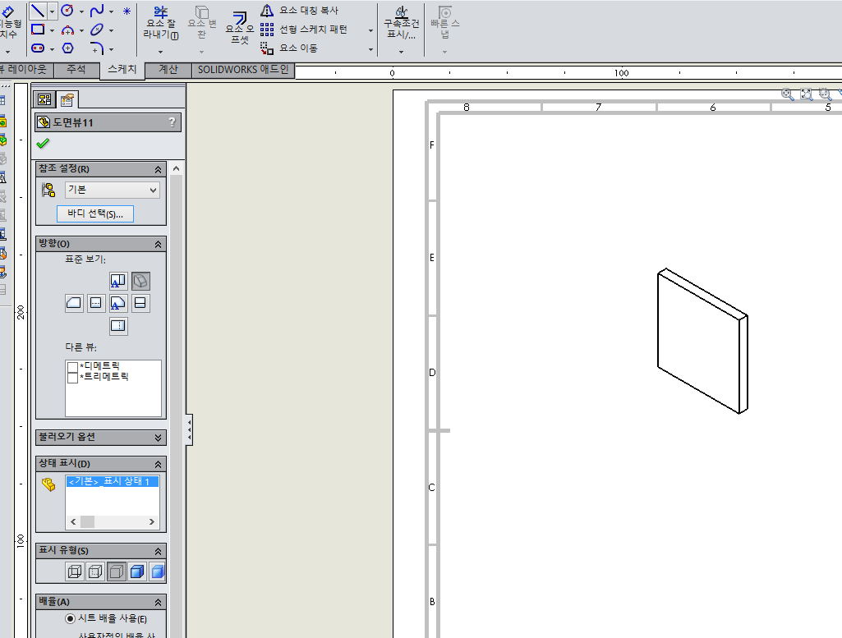Collapse the 배율(A) section
The height and width of the screenshot is (638, 842).
coord(158,603)
